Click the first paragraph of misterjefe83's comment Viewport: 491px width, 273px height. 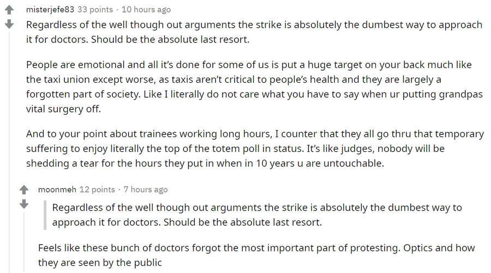(254, 32)
